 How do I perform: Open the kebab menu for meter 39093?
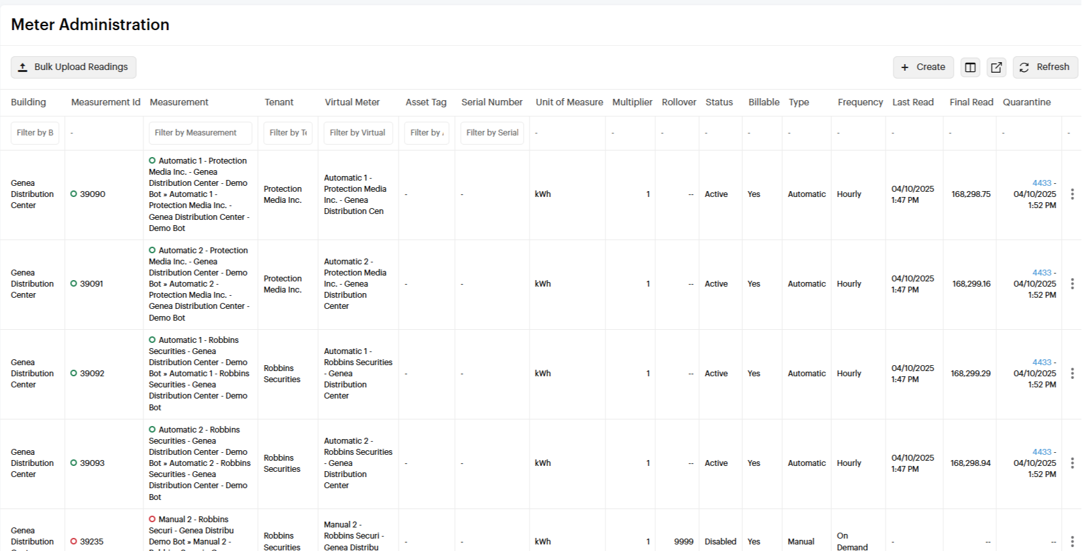1072,463
